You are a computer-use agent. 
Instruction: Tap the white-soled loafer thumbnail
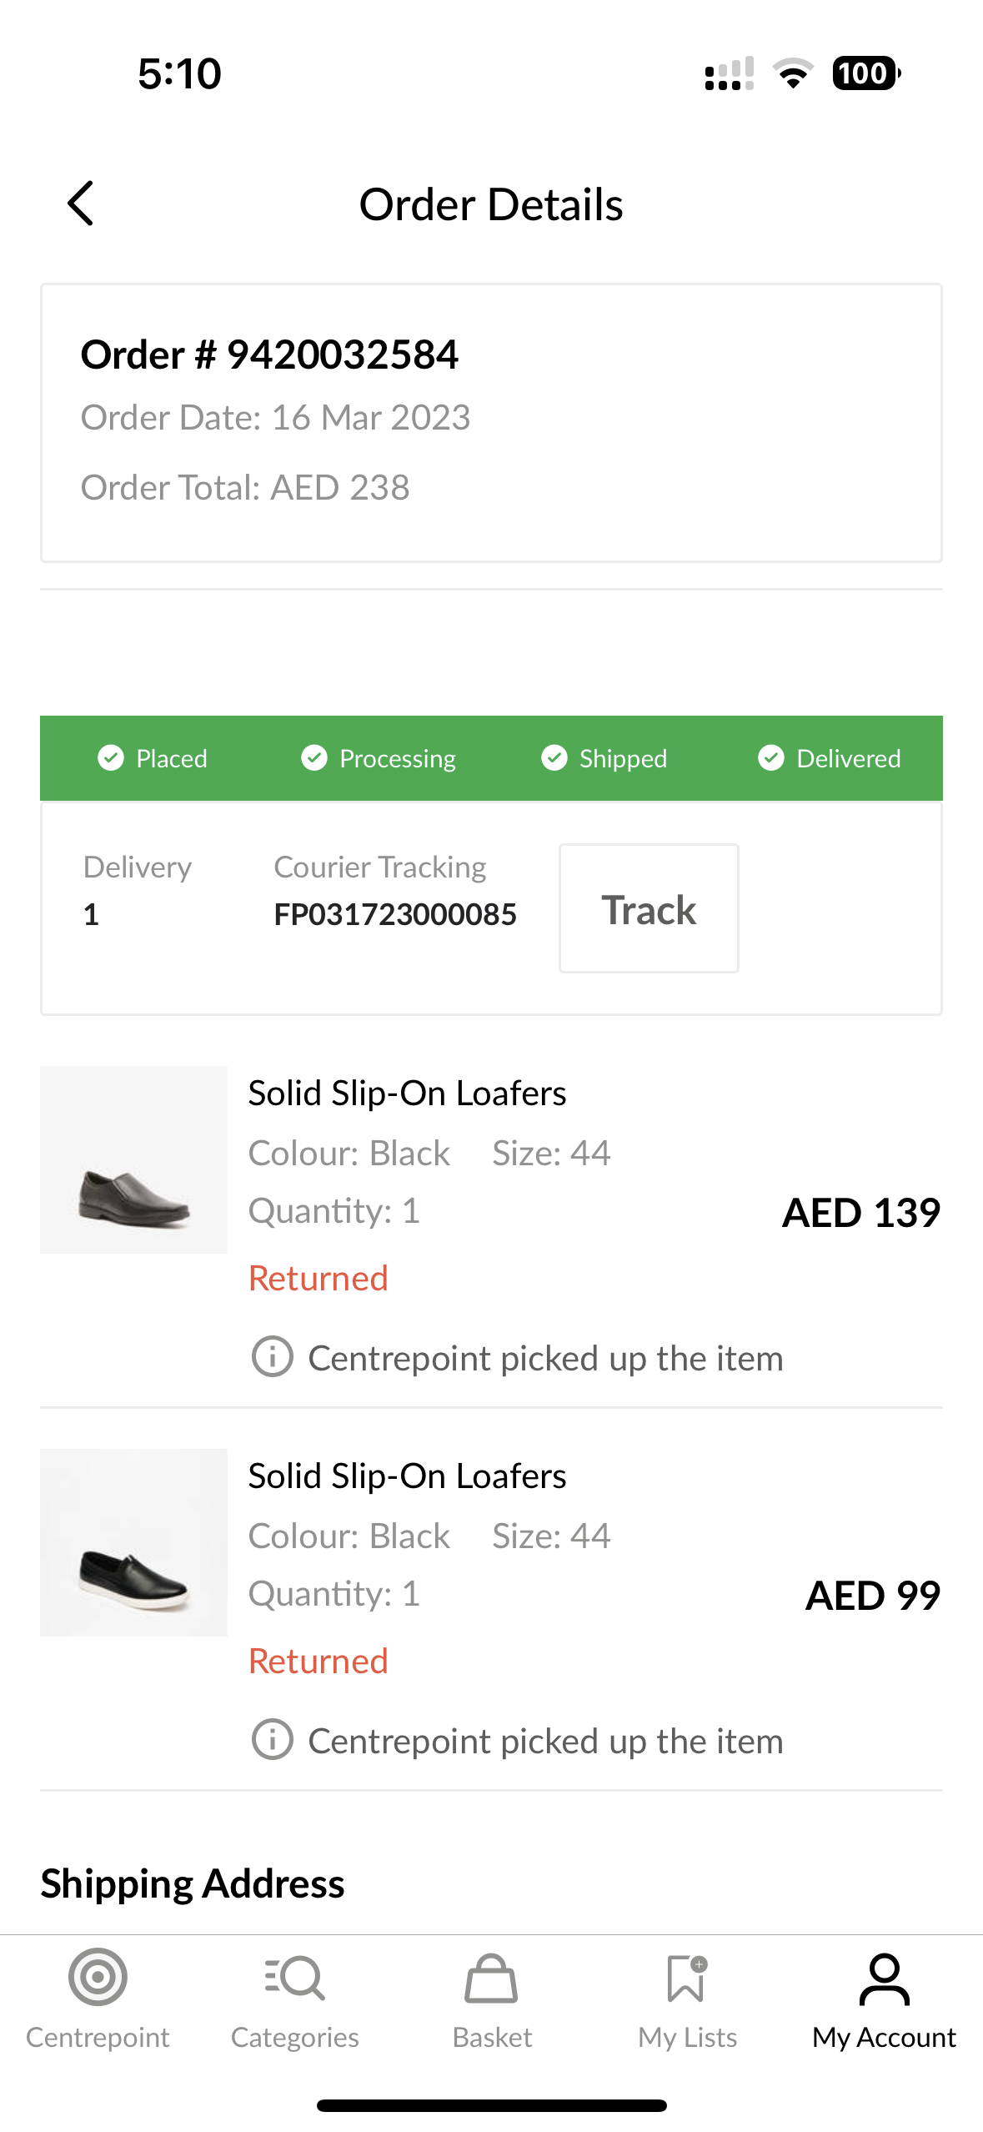[133, 1542]
